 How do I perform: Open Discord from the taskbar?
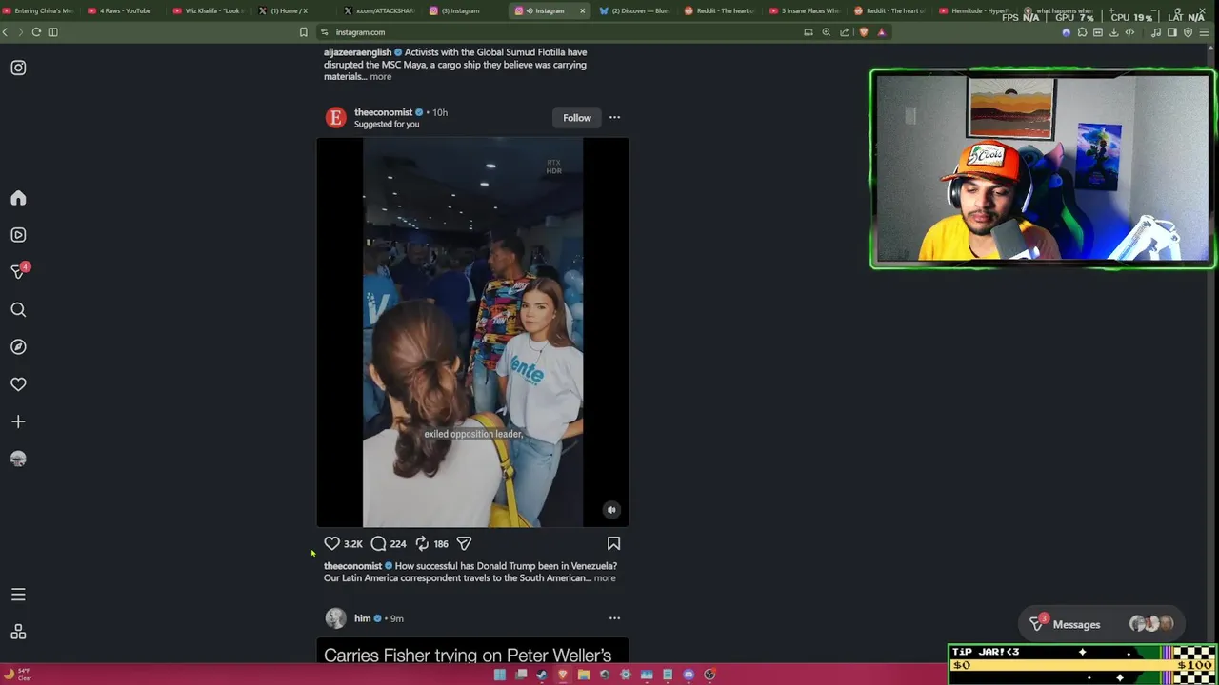click(689, 675)
